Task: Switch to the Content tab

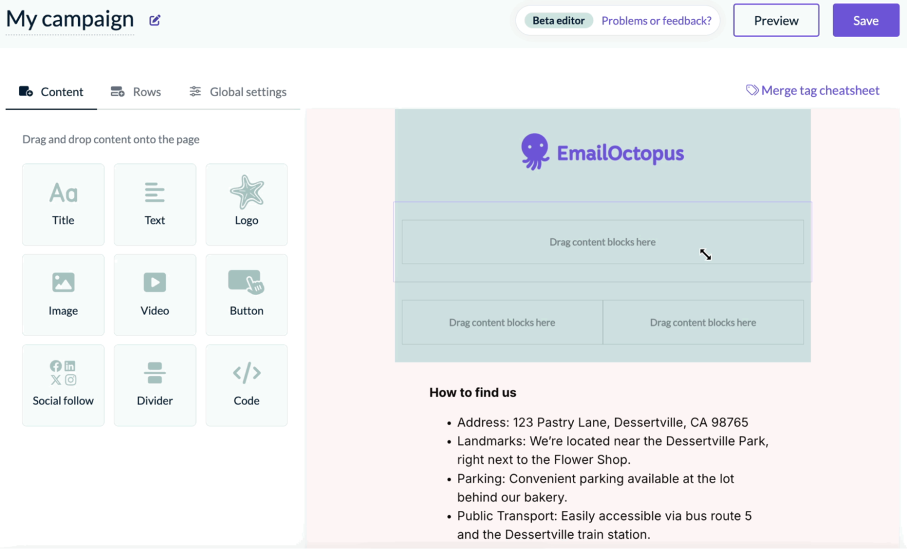Action: click(x=51, y=91)
